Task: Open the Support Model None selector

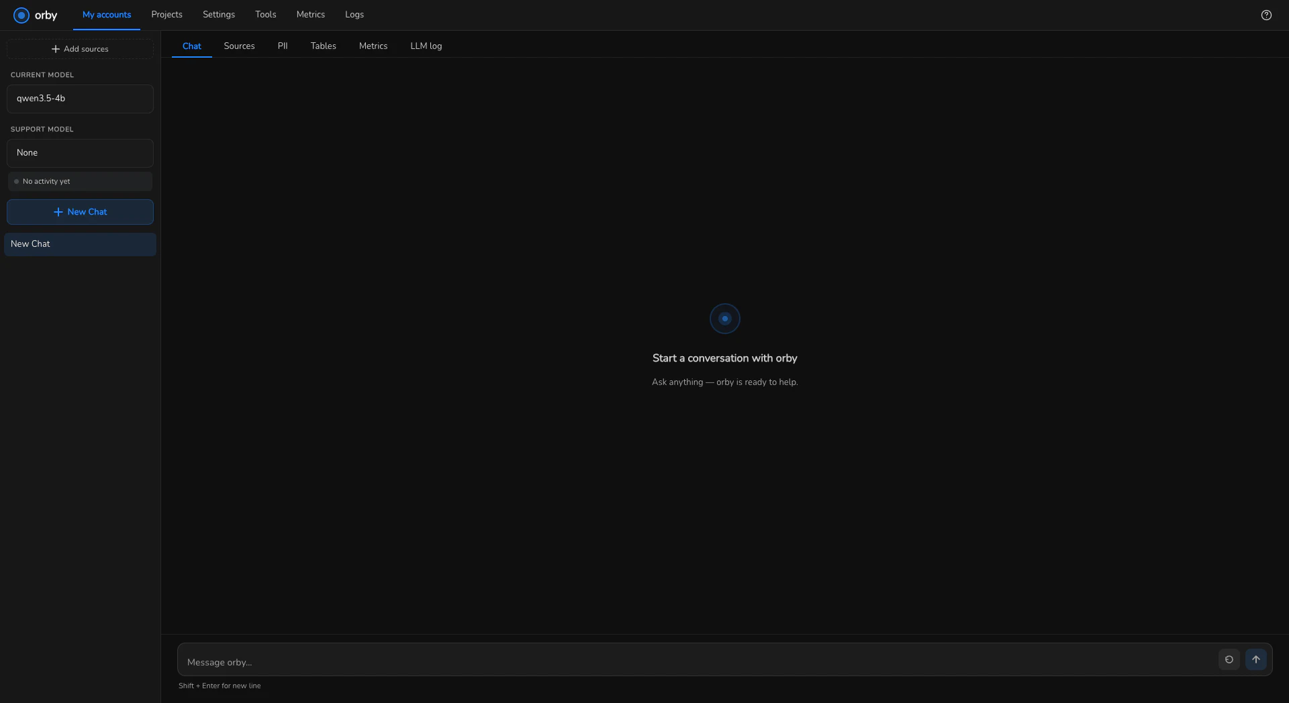Action: click(80, 153)
